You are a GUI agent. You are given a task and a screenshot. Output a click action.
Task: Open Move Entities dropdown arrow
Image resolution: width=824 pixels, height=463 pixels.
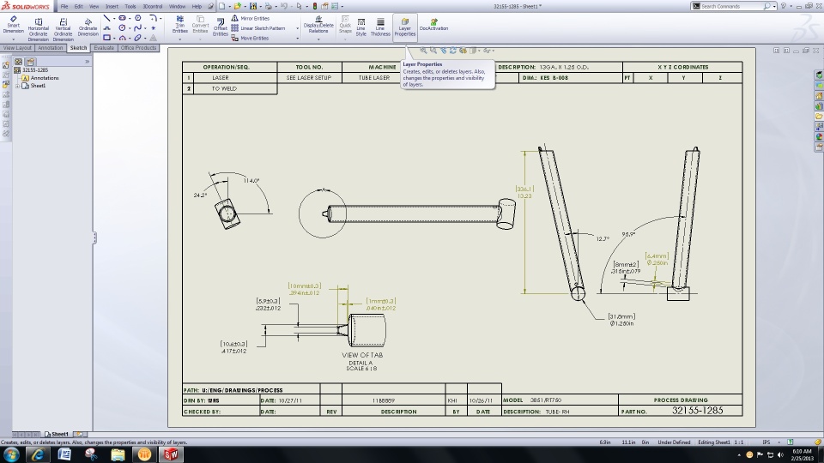[298, 39]
